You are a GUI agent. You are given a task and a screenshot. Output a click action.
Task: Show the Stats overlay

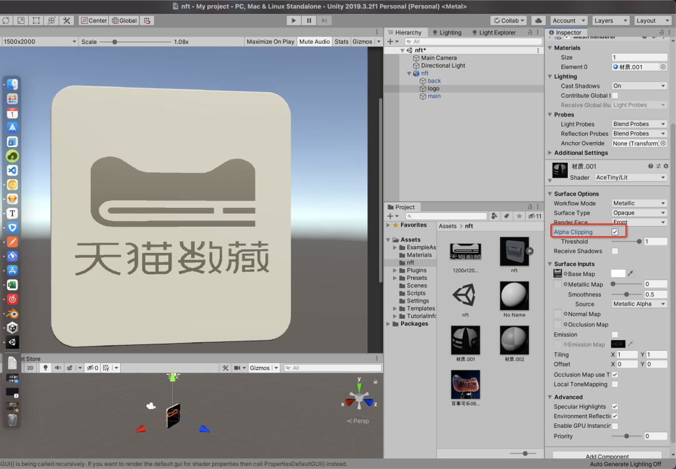click(x=342, y=41)
